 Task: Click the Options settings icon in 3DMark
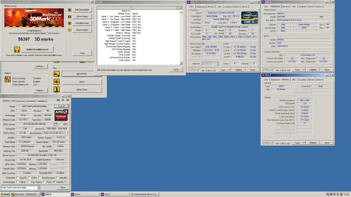click(x=8, y=79)
